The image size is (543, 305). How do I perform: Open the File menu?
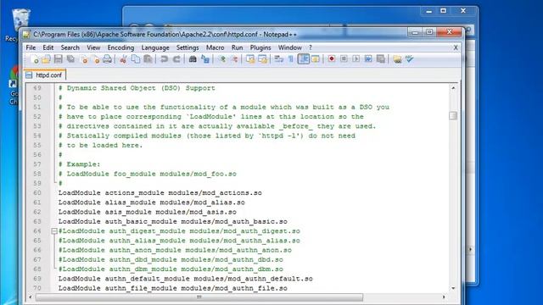(31, 47)
